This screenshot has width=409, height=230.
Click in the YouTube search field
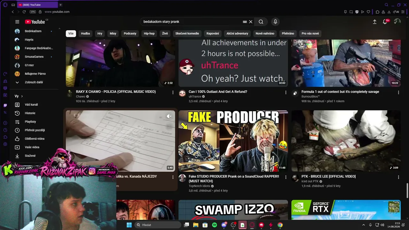[192, 22]
